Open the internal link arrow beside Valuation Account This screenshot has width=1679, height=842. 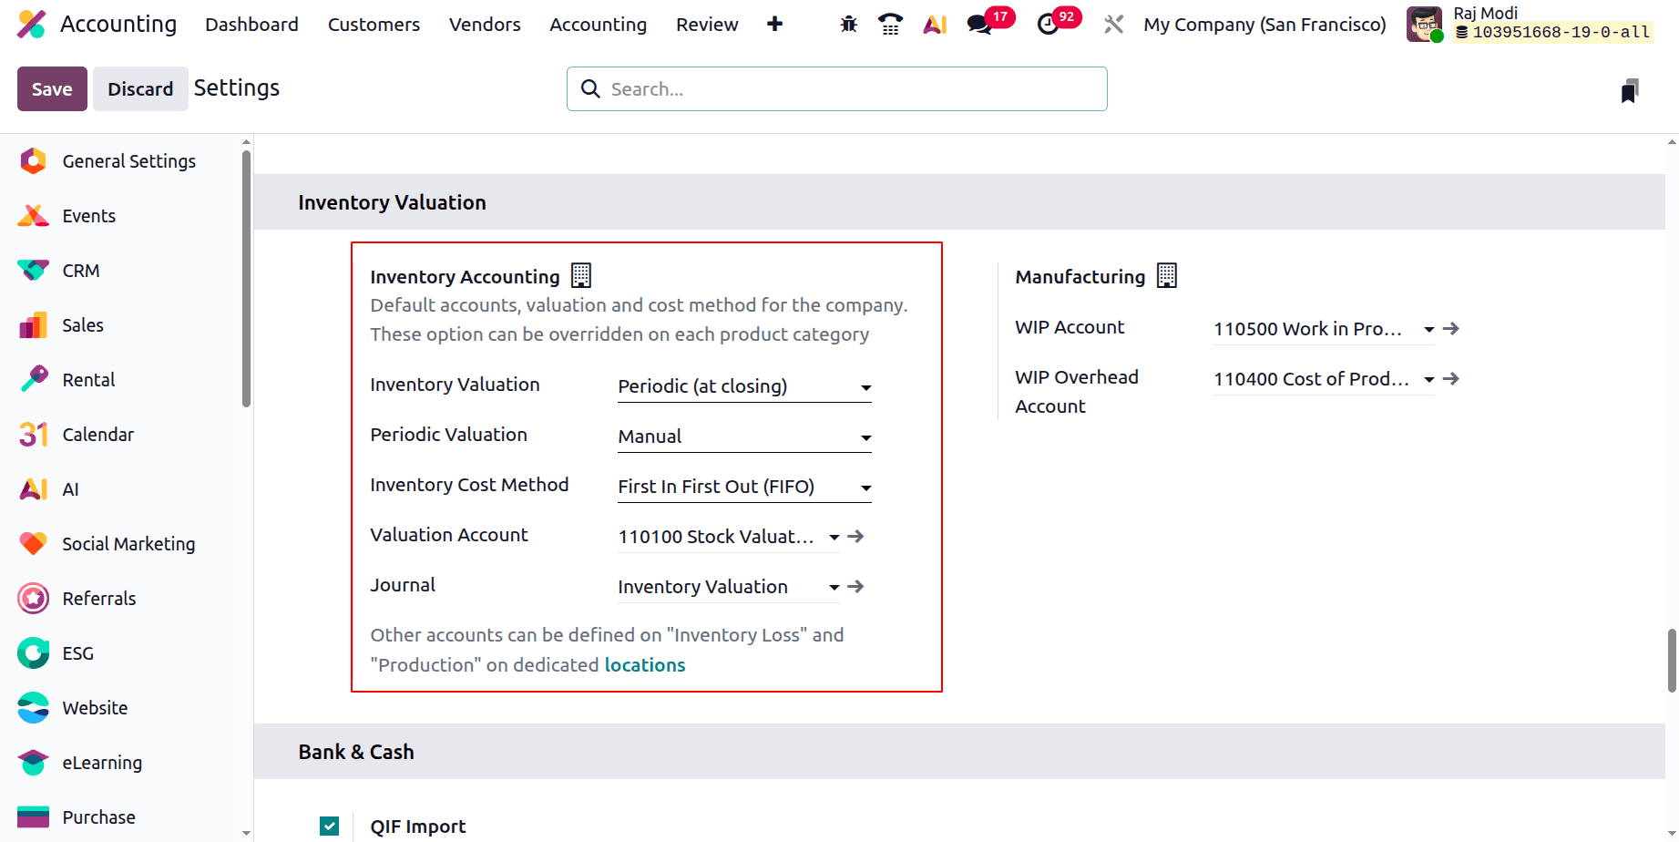click(x=855, y=537)
